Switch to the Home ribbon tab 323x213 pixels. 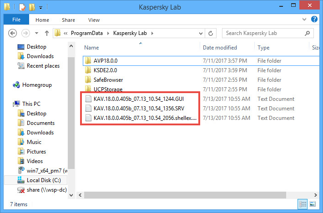(42, 20)
